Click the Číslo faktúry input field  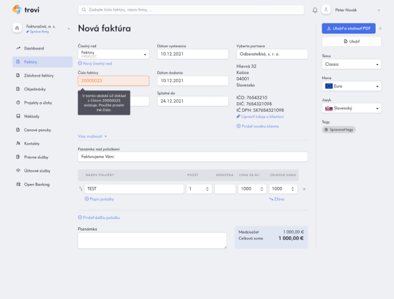(113, 80)
